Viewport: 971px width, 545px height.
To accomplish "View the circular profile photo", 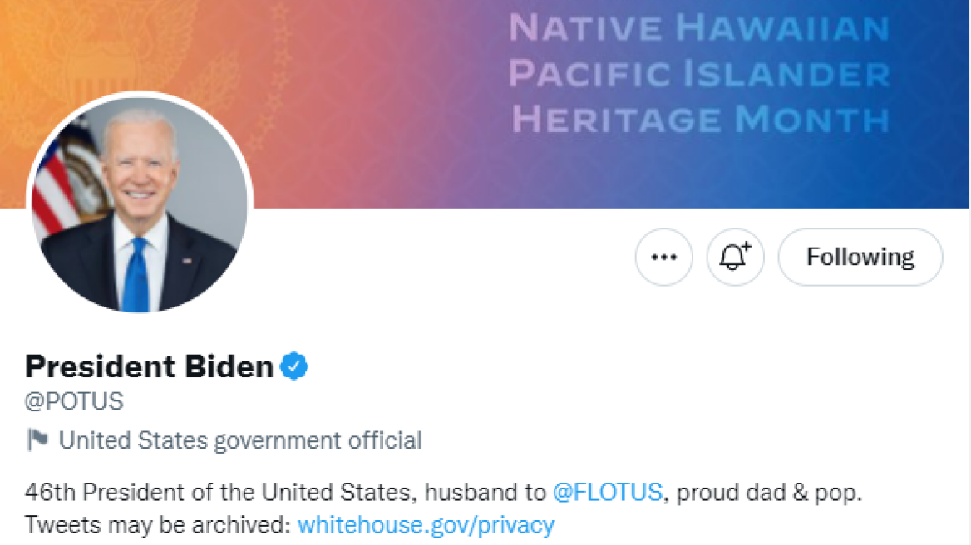I will pyautogui.click(x=139, y=204).
